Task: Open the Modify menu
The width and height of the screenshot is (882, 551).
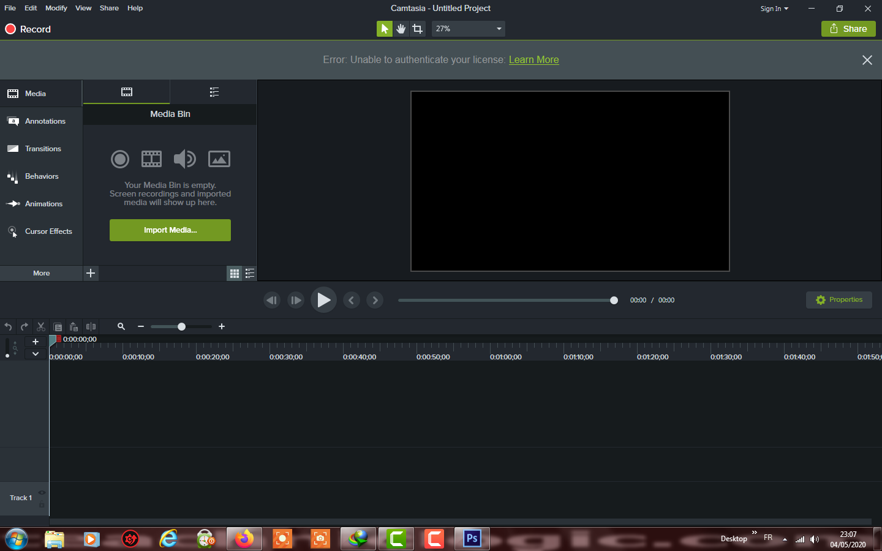Action: [x=56, y=8]
